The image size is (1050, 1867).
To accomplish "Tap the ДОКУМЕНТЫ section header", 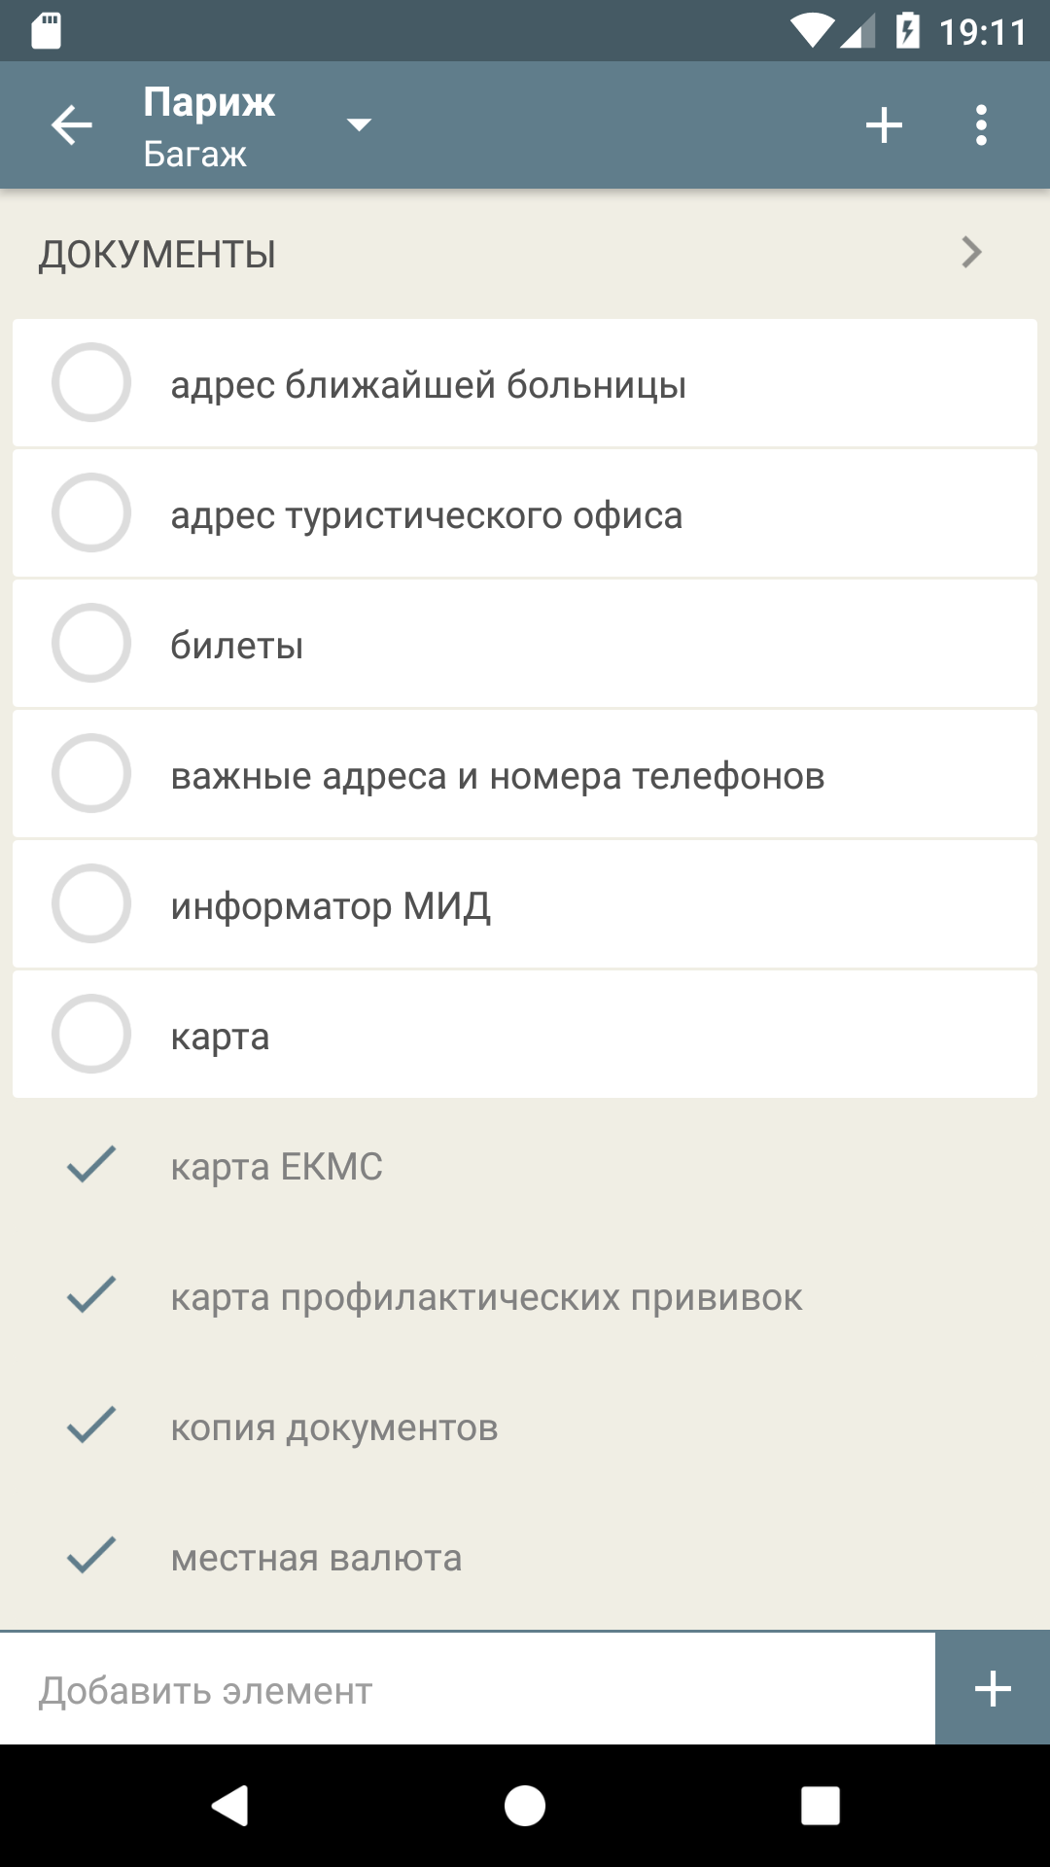I will click(157, 255).
